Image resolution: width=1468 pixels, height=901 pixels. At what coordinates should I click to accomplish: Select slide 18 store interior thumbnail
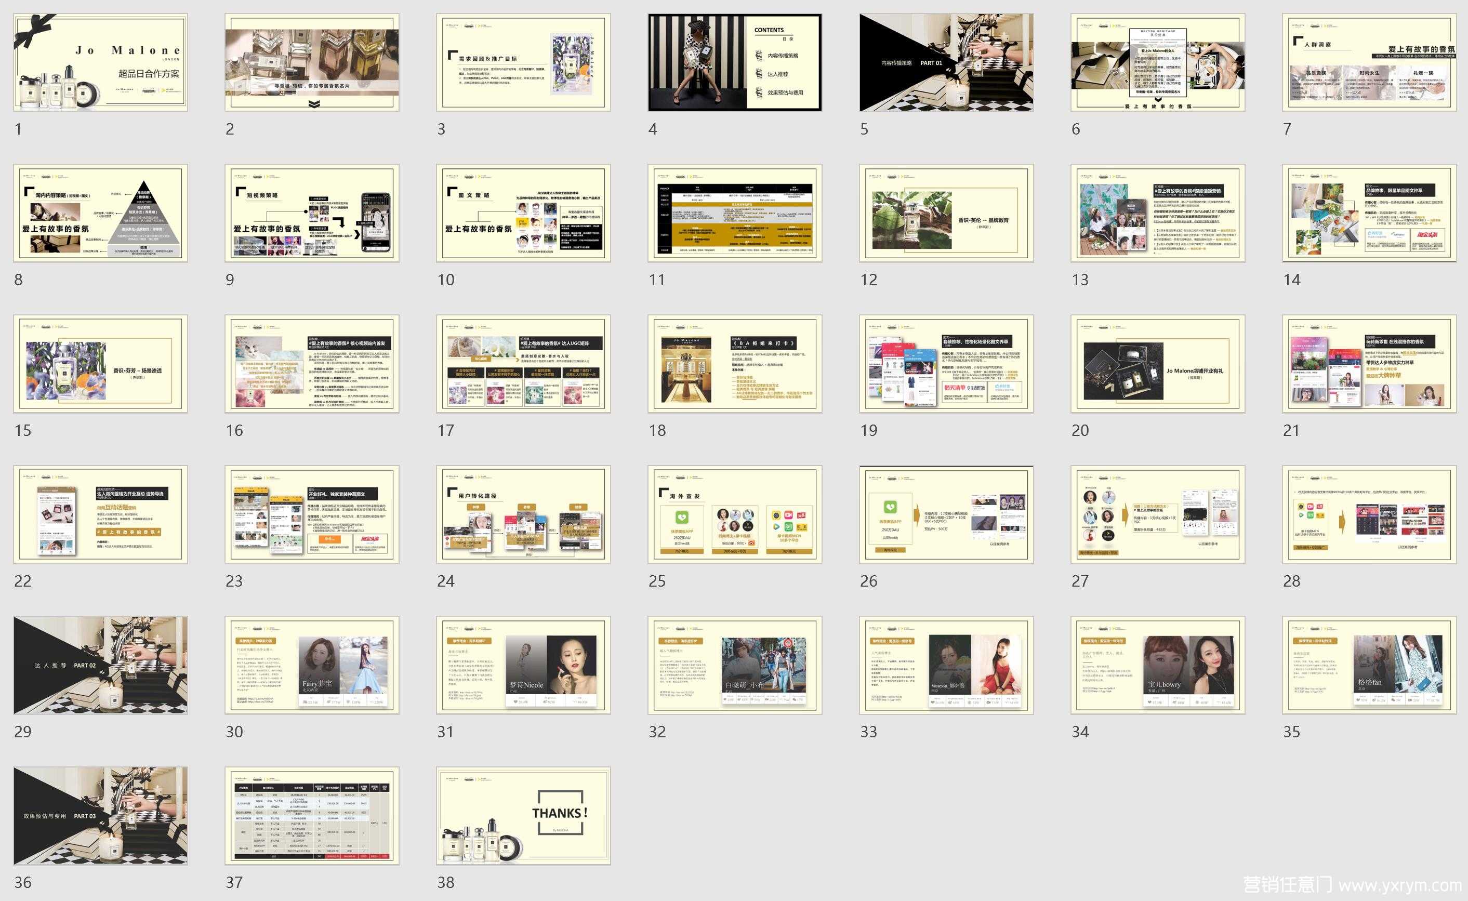click(735, 364)
